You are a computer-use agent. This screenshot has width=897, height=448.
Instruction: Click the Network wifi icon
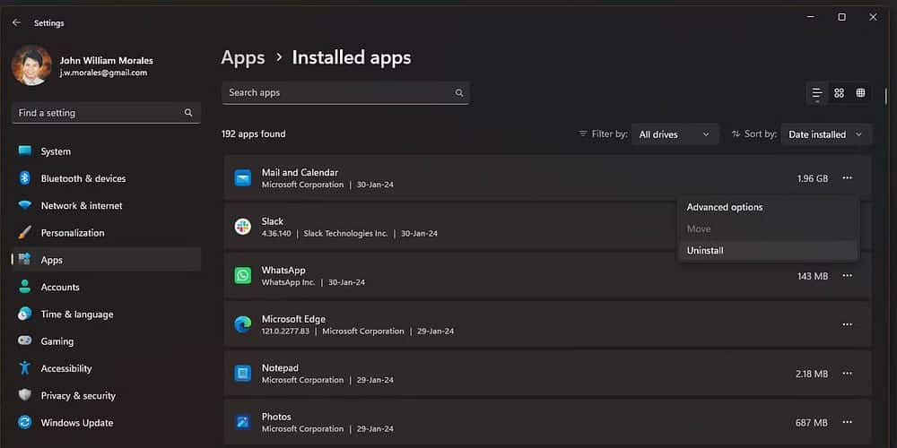(24, 205)
